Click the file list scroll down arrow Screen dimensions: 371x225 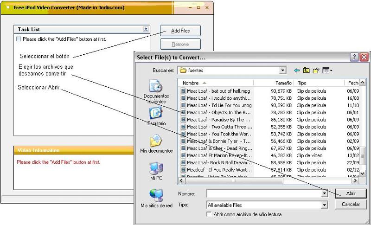tap(362, 174)
